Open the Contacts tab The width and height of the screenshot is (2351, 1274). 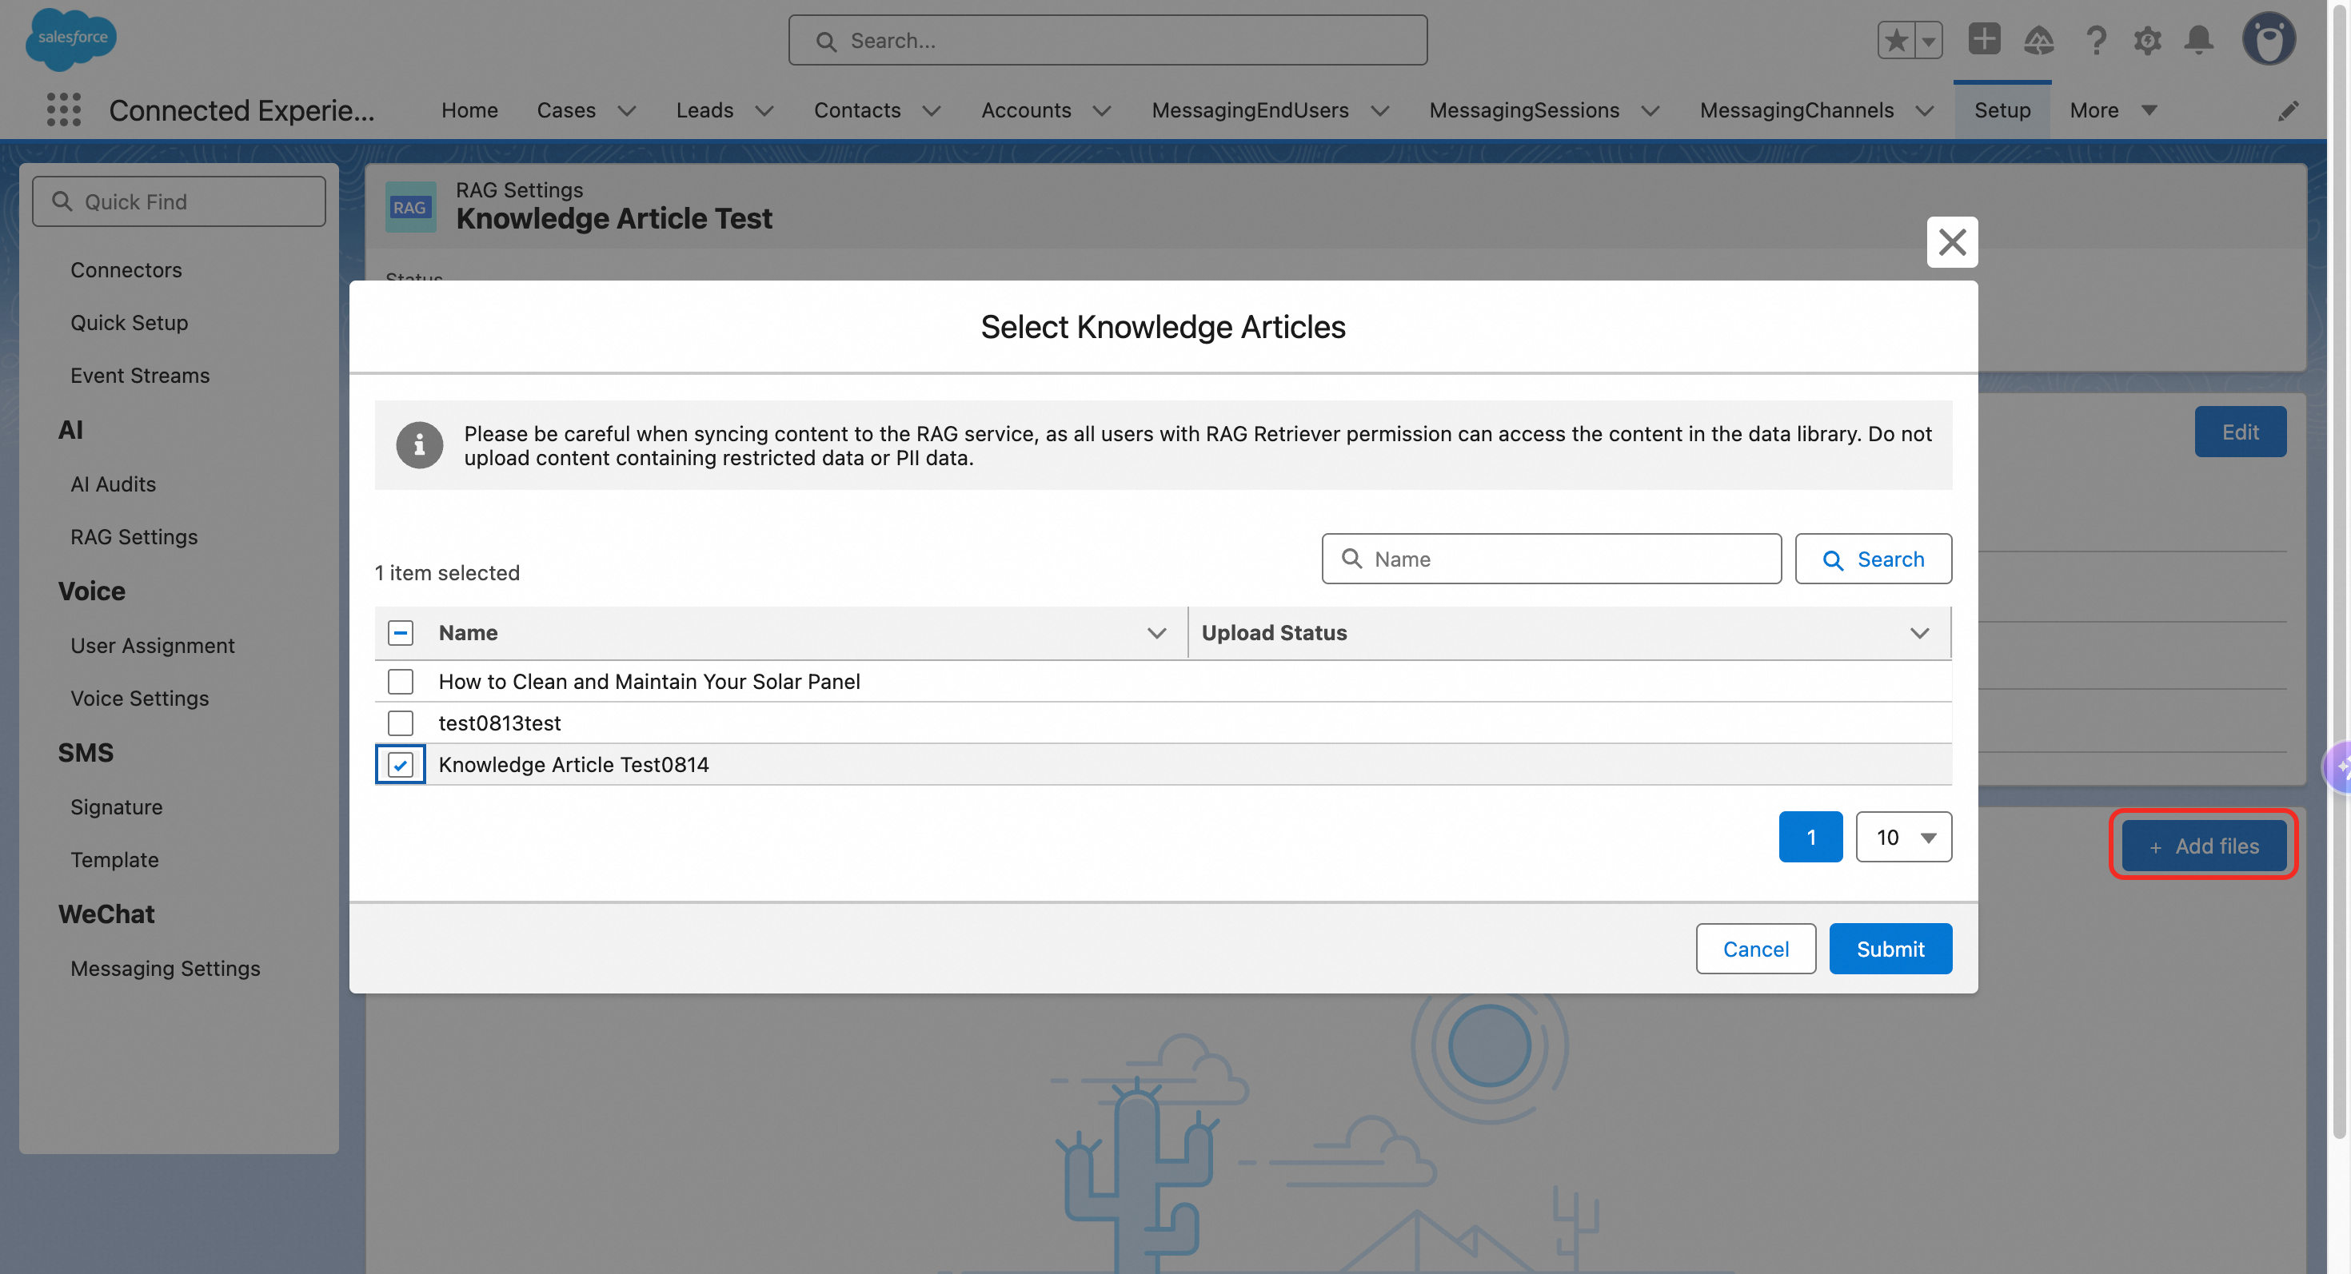pyautogui.click(x=857, y=110)
